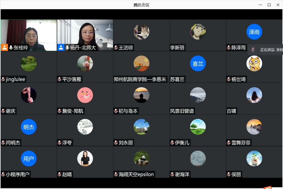Click 杨世琦's cartoon cat avatar
Viewport: 283px width, 189px height.
[x=254, y=64]
